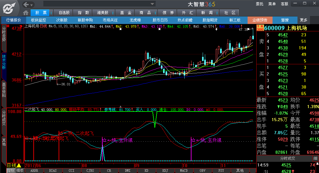
Task: Open 板块监控
Action: [38, 20]
